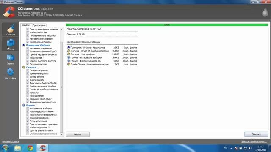Click the network icon in the system tray
This screenshot has height=152, width=271.
(x=246, y=148)
